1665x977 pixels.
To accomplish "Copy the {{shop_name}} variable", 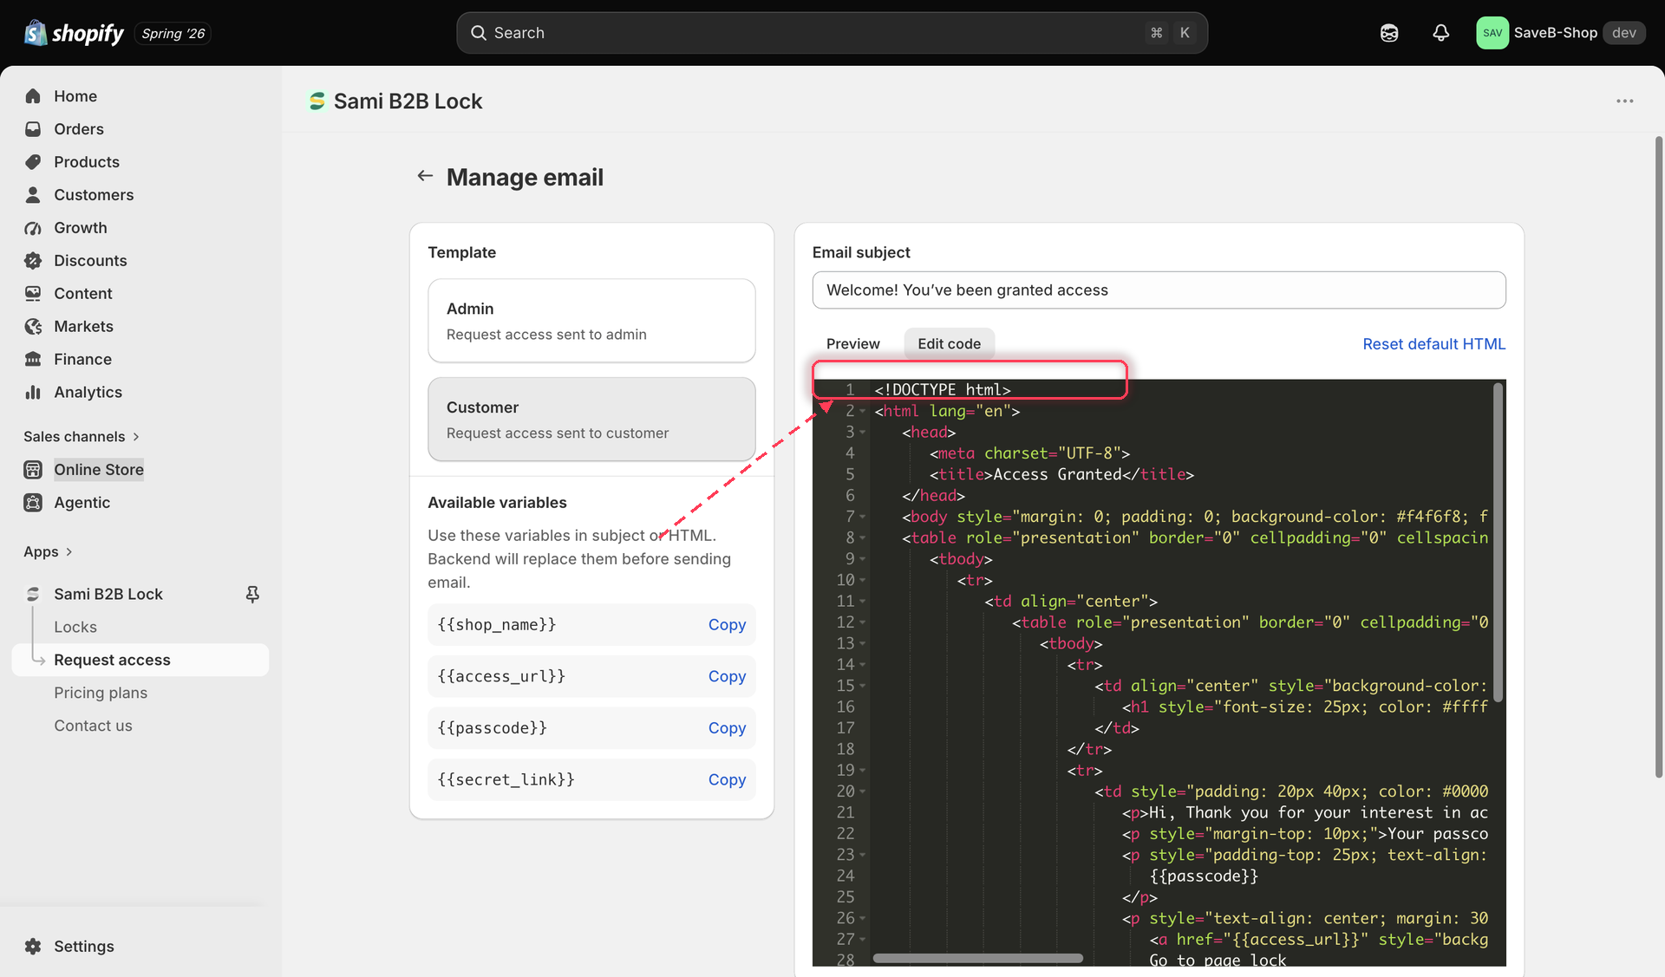I will 727,625.
